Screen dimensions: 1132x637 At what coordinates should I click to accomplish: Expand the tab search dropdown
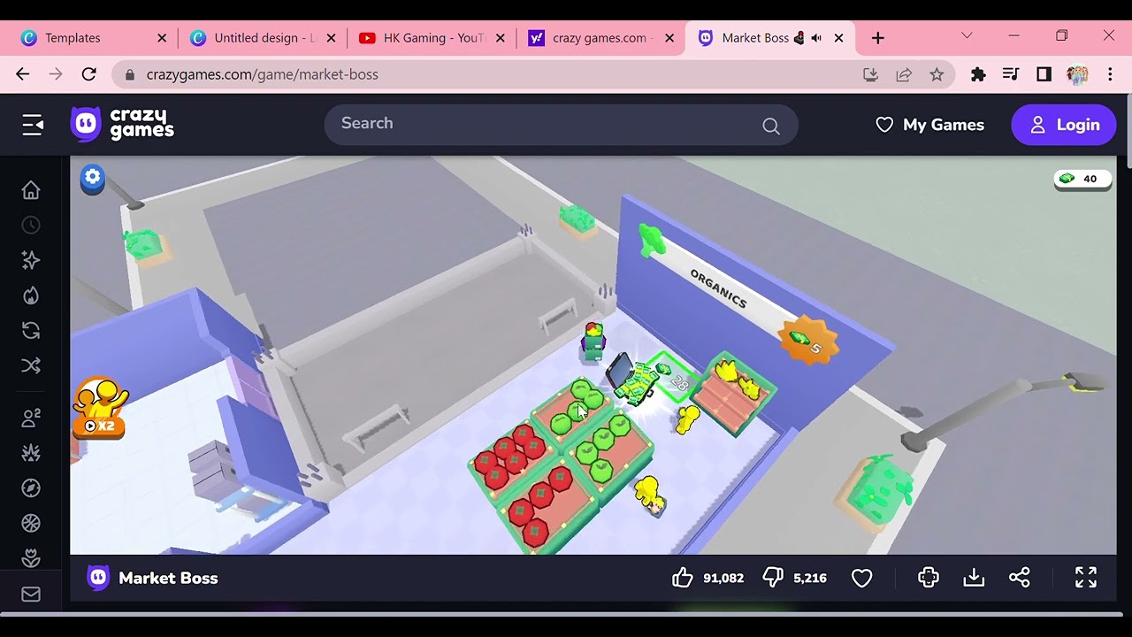(967, 36)
